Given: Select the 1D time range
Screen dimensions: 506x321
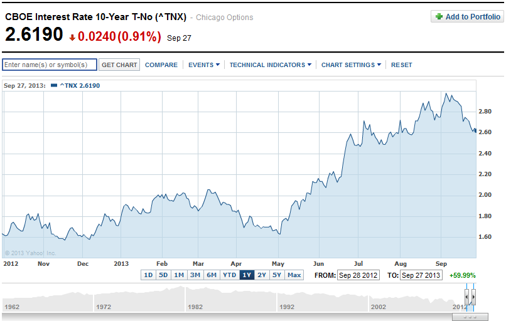Looking at the screenshot, I should tap(148, 275).
